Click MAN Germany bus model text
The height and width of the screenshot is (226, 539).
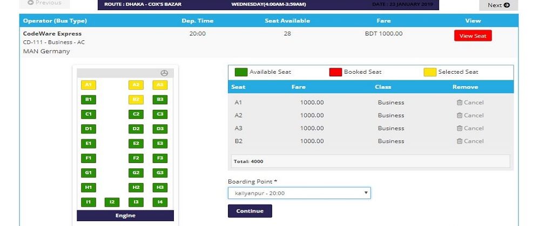pyautogui.click(x=46, y=51)
